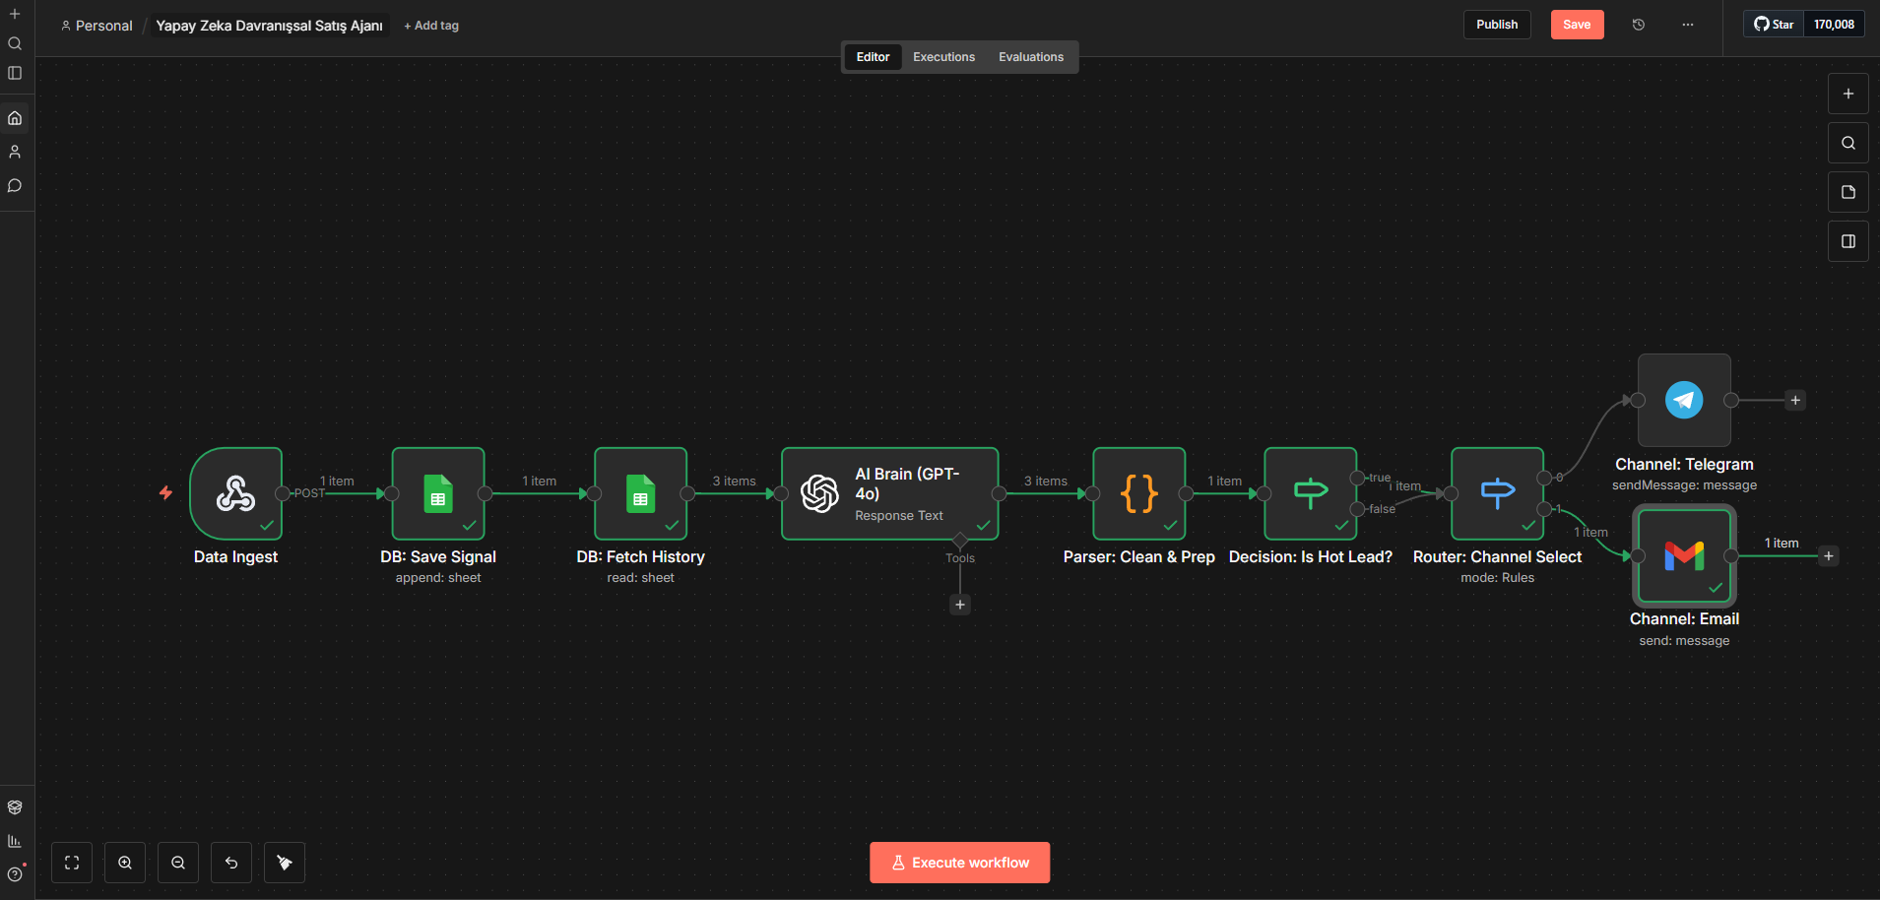The image size is (1880, 900).
Task: Open the Parser: Clean & Prep code node
Action: (x=1139, y=493)
